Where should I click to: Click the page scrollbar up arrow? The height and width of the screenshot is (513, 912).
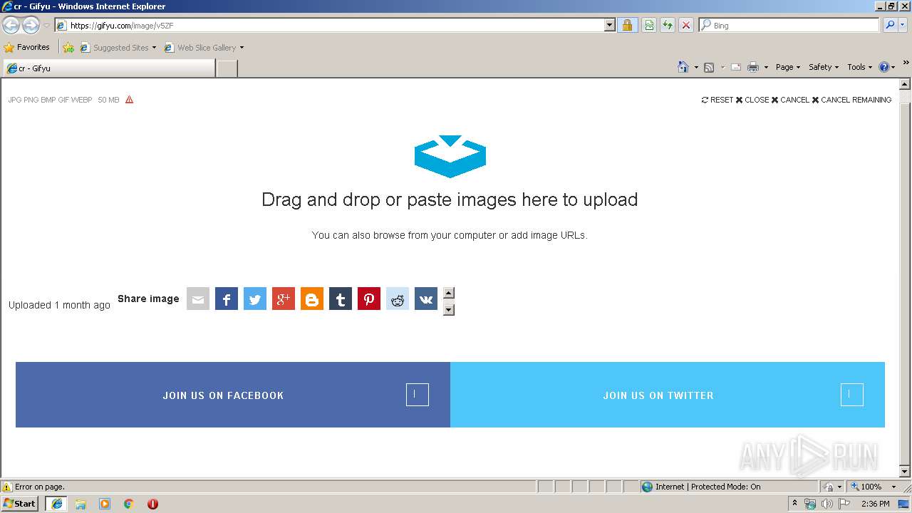905,84
